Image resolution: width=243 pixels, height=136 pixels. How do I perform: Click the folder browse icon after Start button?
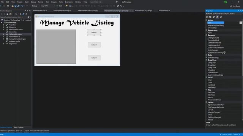click(x=67, y=6)
